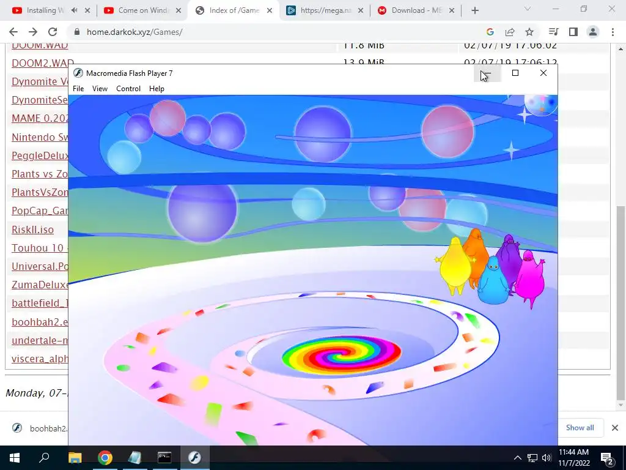Open the battlefield link

click(40, 303)
